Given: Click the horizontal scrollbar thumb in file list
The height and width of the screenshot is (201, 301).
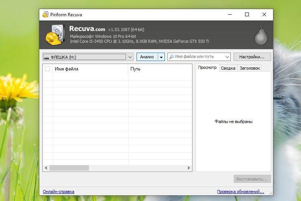Looking at the screenshot, I should (69, 168).
